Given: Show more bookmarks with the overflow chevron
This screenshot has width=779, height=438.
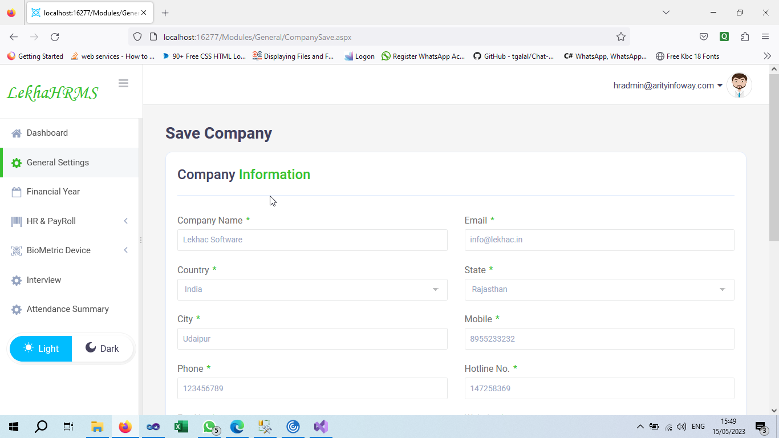Looking at the screenshot, I should (x=767, y=56).
